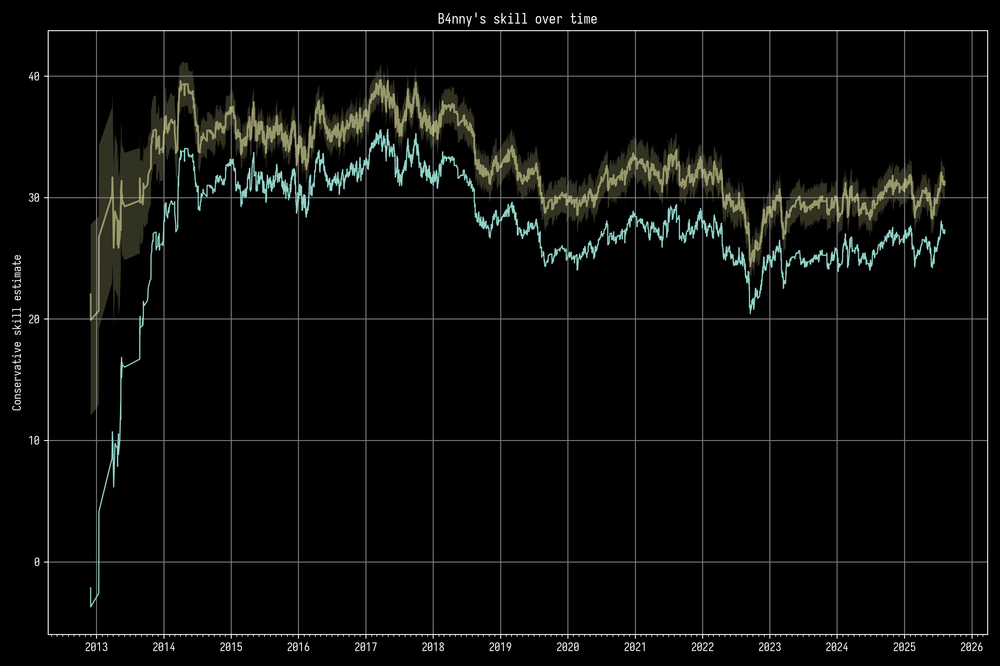Select the 2020 x-axis tick label
1000x666 pixels.
[567, 647]
